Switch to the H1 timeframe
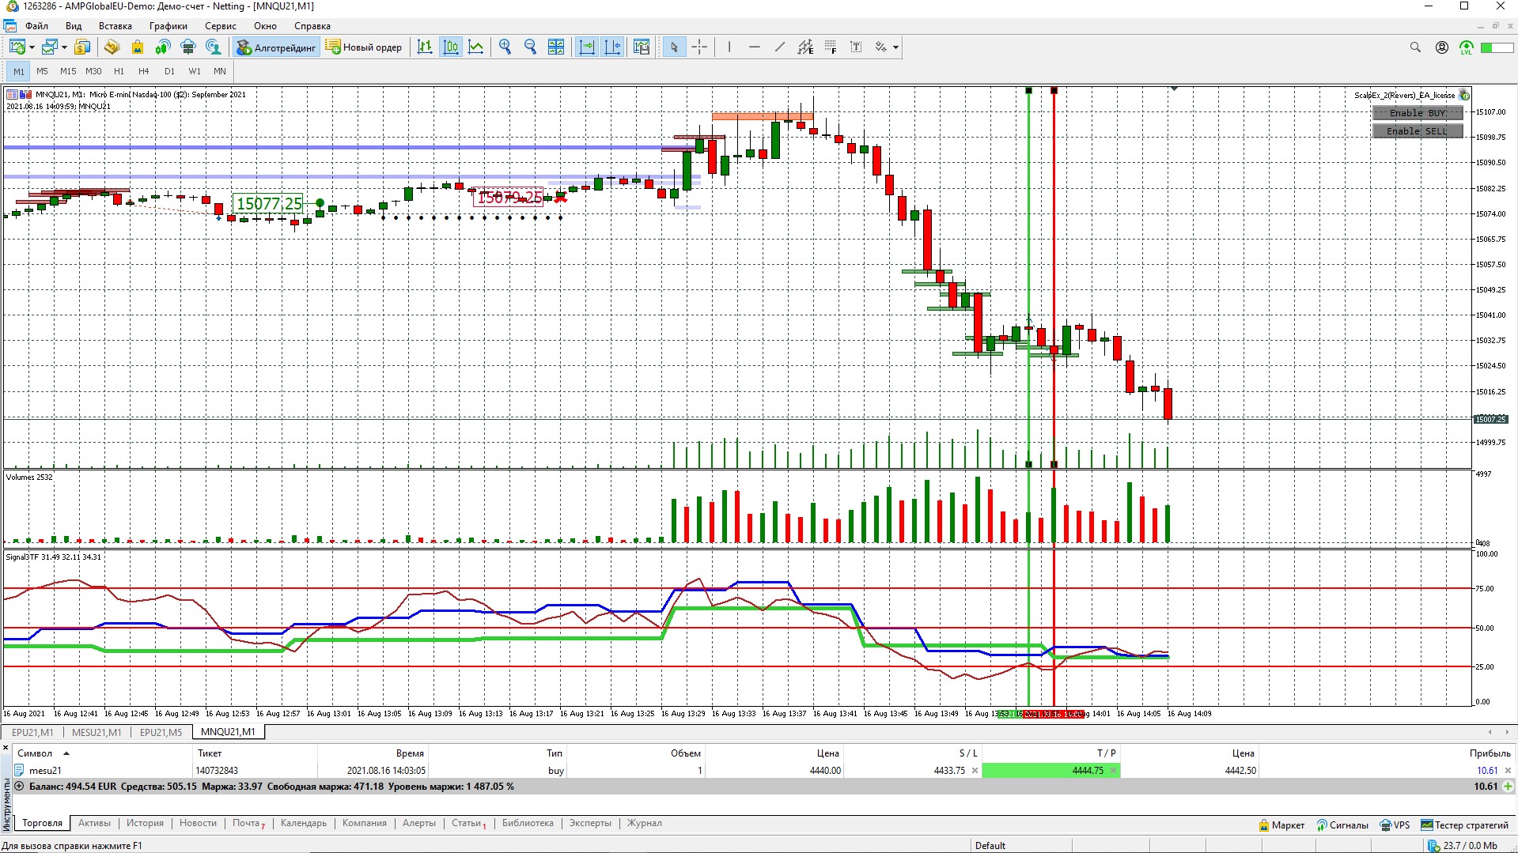 click(119, 71)
